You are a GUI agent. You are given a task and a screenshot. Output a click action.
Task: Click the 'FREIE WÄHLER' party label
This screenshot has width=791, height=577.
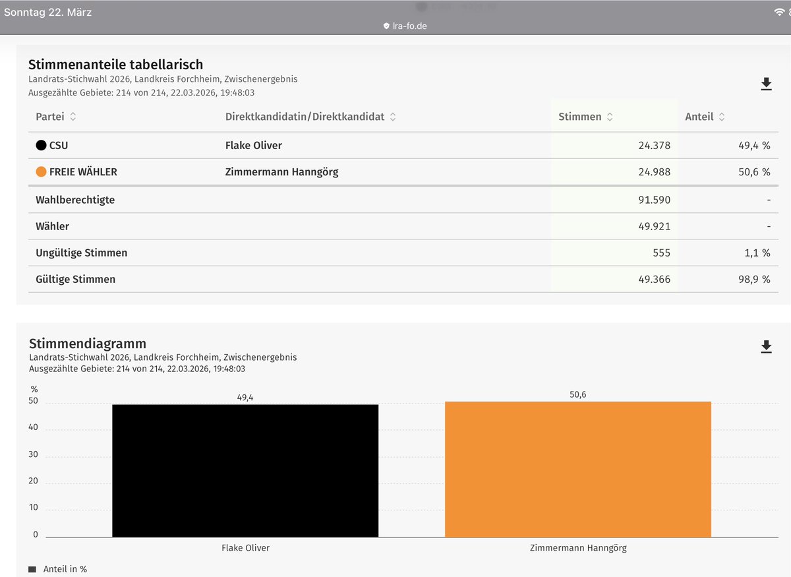point(83,172)
